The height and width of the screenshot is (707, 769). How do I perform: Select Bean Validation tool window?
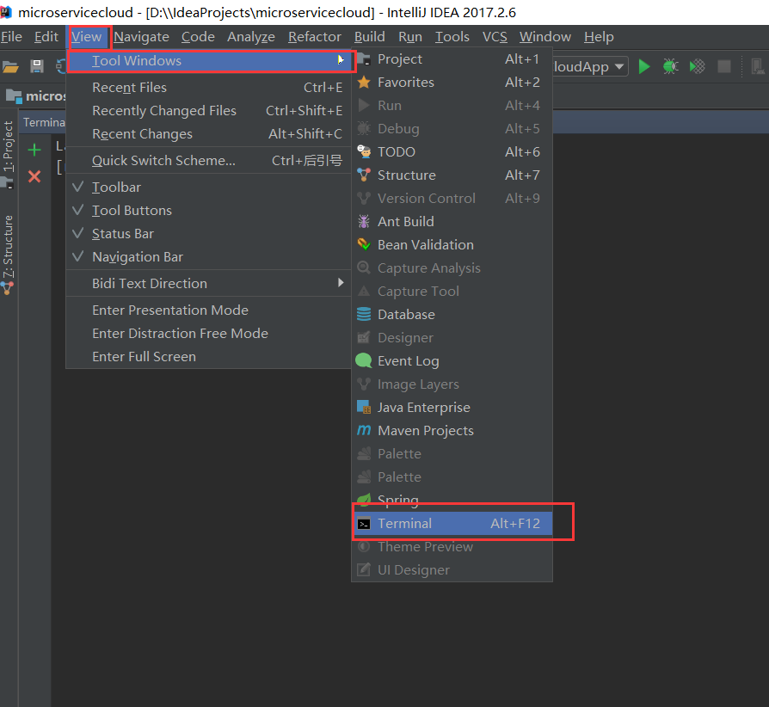click(x=452, y=244)
